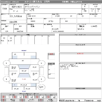Click the rear tire circle on the right side
The height and width of the screenshot is (102, 102).
(42, 79)
